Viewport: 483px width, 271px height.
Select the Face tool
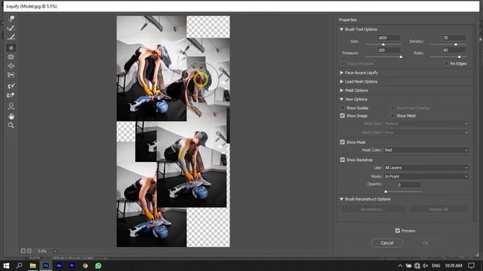pos(11,106)
